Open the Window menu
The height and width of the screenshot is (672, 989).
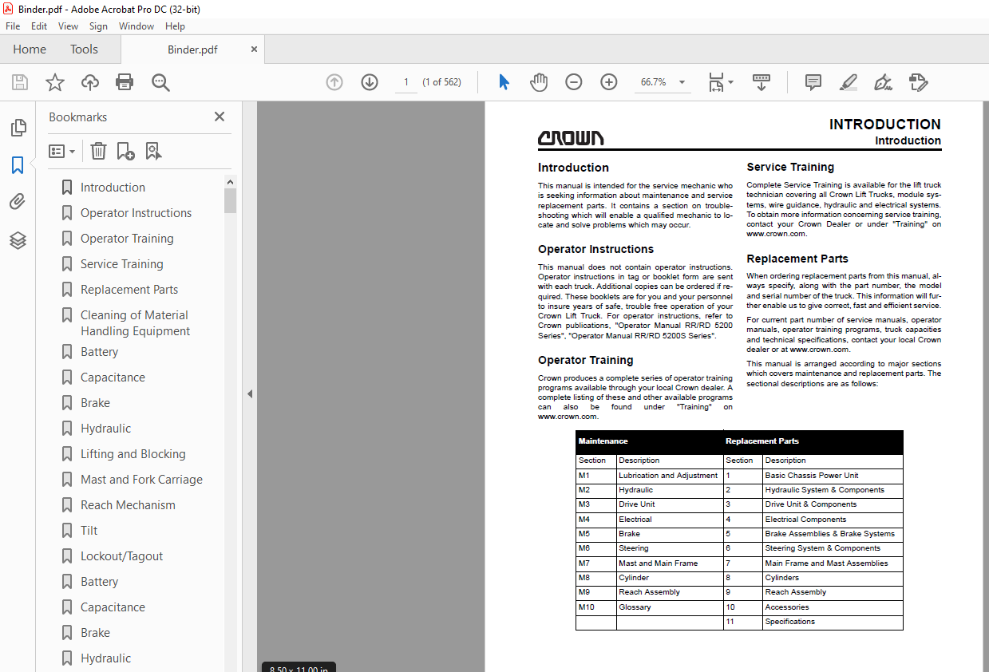pyautogui.click(x=136, y=26)
